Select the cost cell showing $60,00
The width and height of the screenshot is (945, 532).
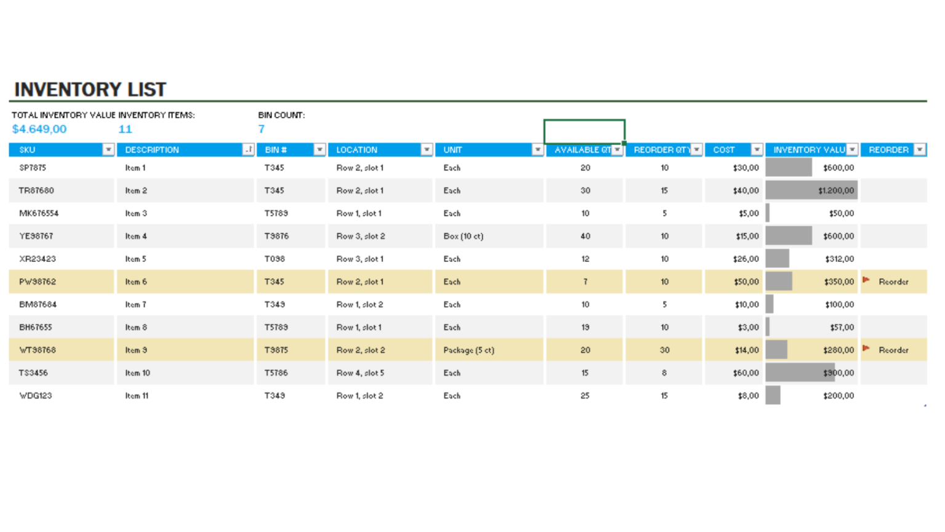tap(746, 373)
